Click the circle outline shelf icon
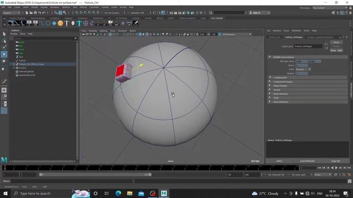The image size is (353, 198). 48,23
